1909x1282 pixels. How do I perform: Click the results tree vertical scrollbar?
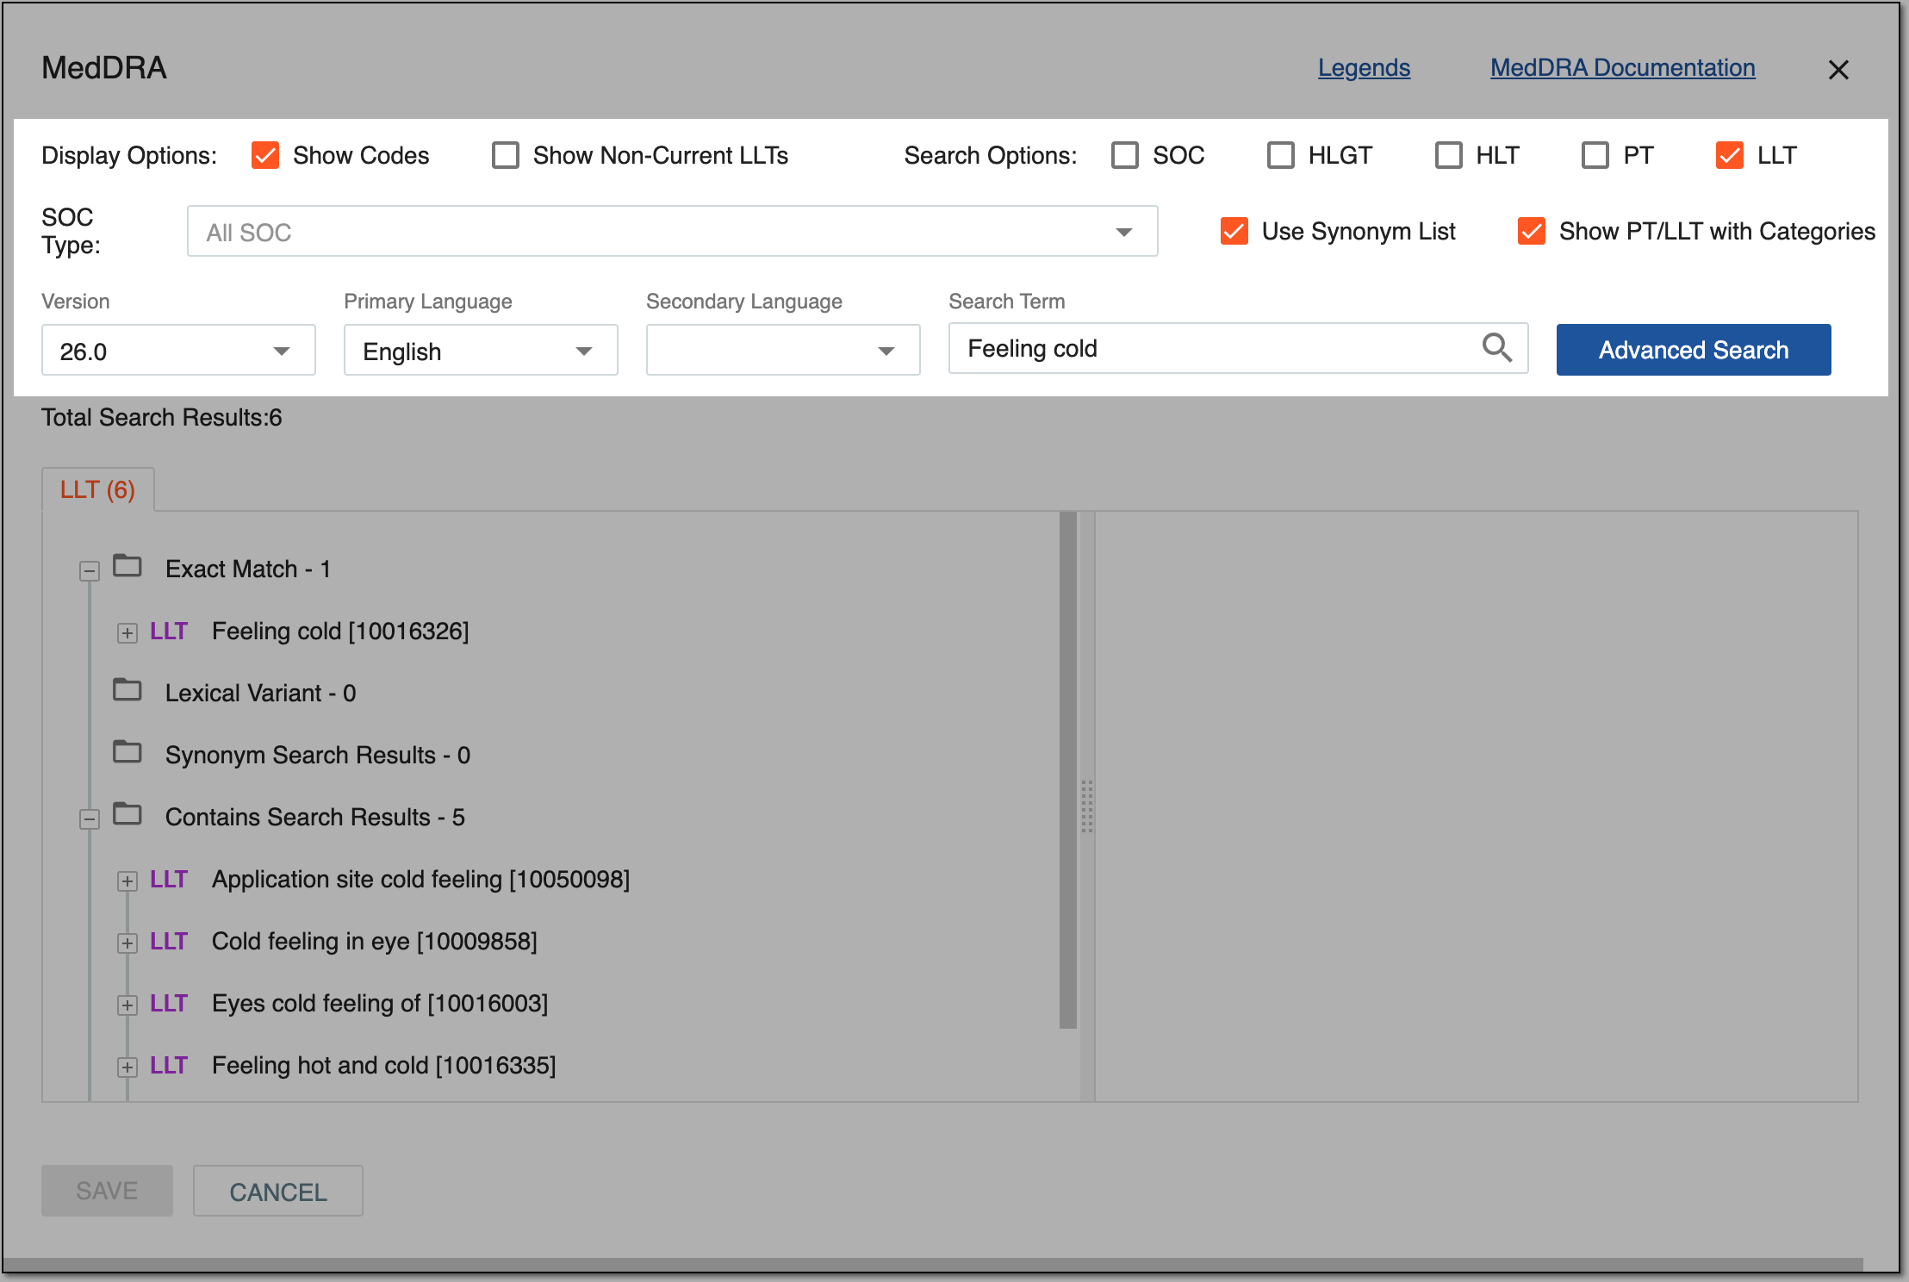[x=1068, y=769]
